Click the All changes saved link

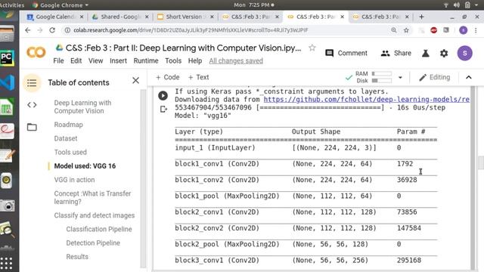pyautogui.click(x=236, y=60)
